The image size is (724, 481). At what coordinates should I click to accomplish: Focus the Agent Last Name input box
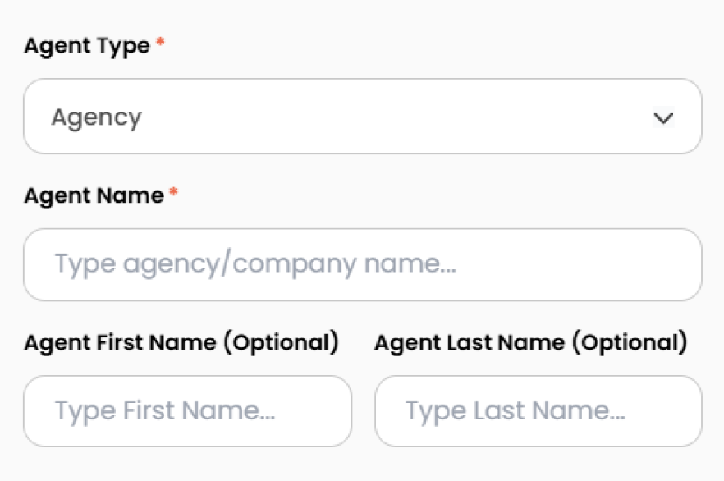pyautogui.click(x=538, y=410)
